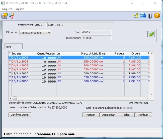
Task: Click order number 7191.00
Action: 134,81
